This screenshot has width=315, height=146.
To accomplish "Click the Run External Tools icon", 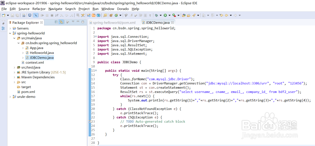I will (174, 15).
